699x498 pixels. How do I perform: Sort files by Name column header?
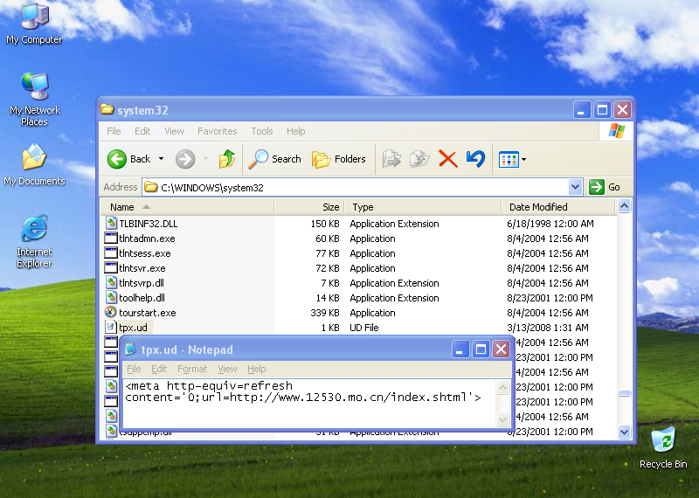click(187, 207)
